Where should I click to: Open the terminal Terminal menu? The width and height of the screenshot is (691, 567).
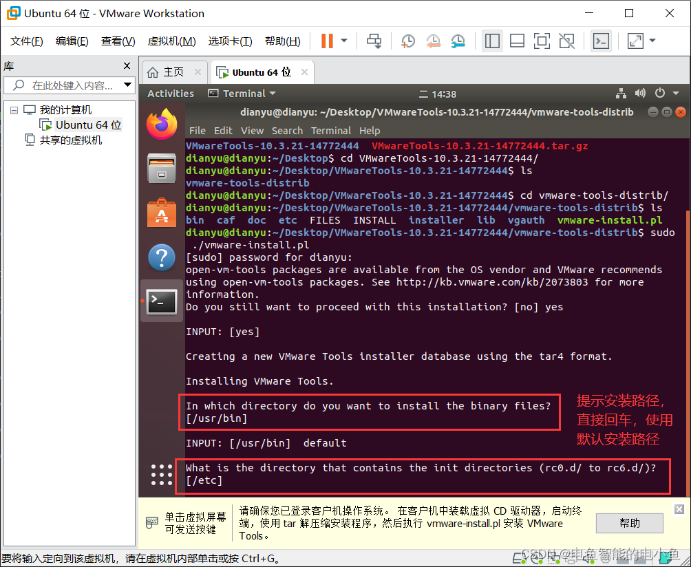331,131
